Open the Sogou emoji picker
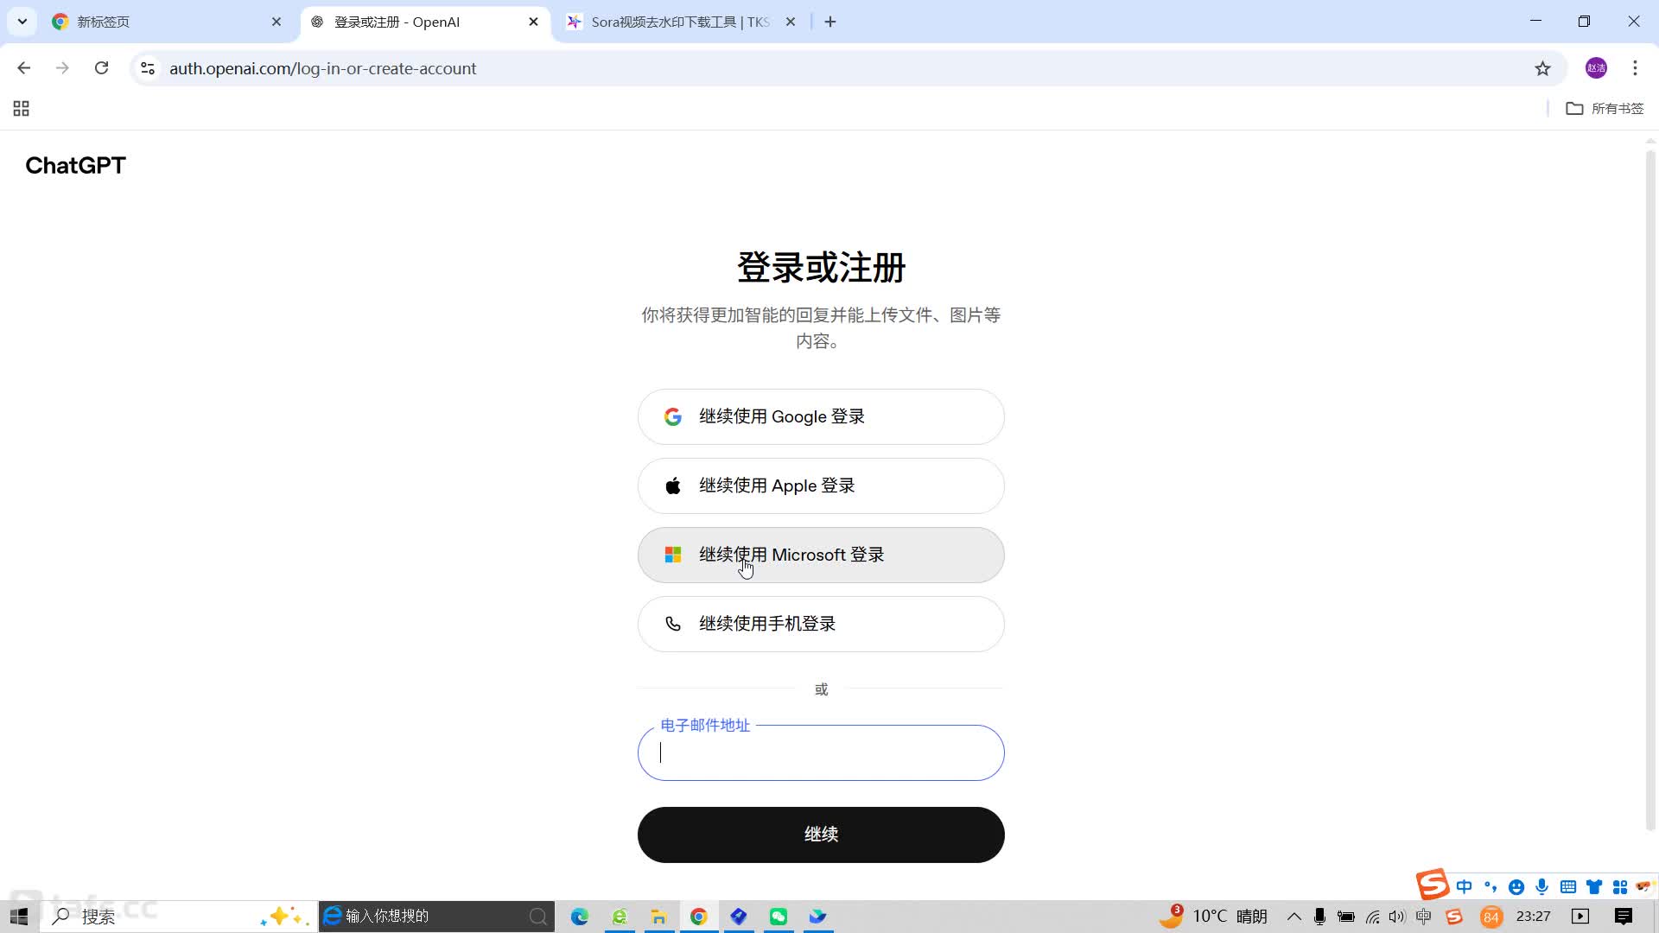Viewport: 1659px width, 933px height. tap(1517, 886)
